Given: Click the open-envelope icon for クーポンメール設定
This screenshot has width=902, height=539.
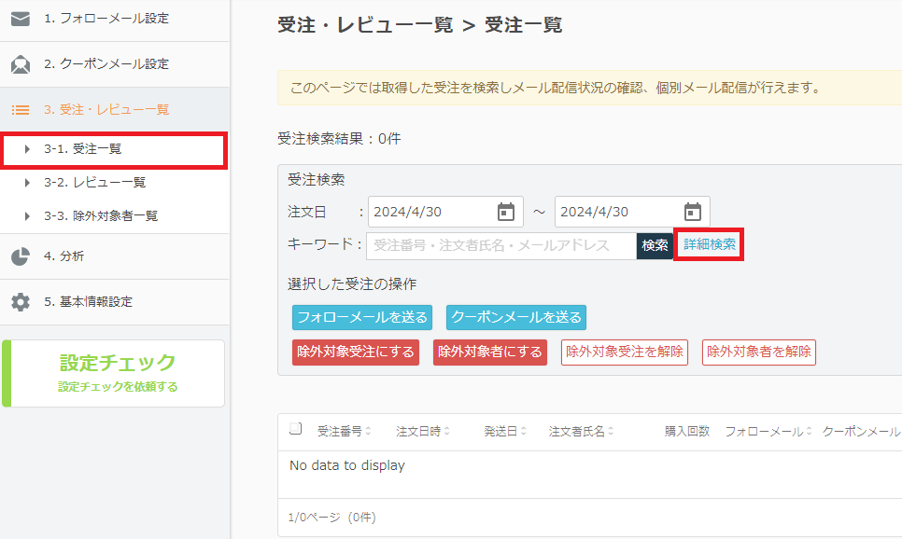Looking at the screenshot, I should pyautogui.click(x=21, y=64).
